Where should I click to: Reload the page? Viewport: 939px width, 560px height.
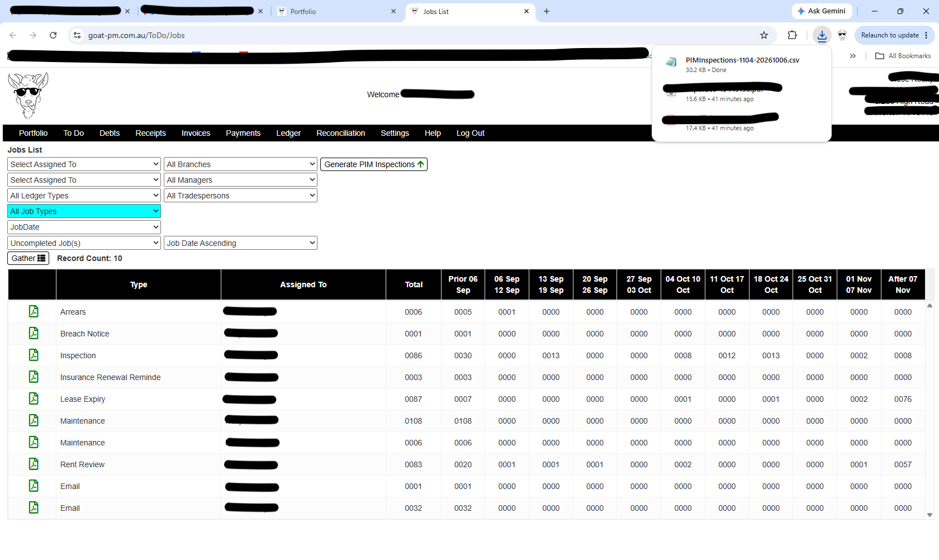[53, 35]
